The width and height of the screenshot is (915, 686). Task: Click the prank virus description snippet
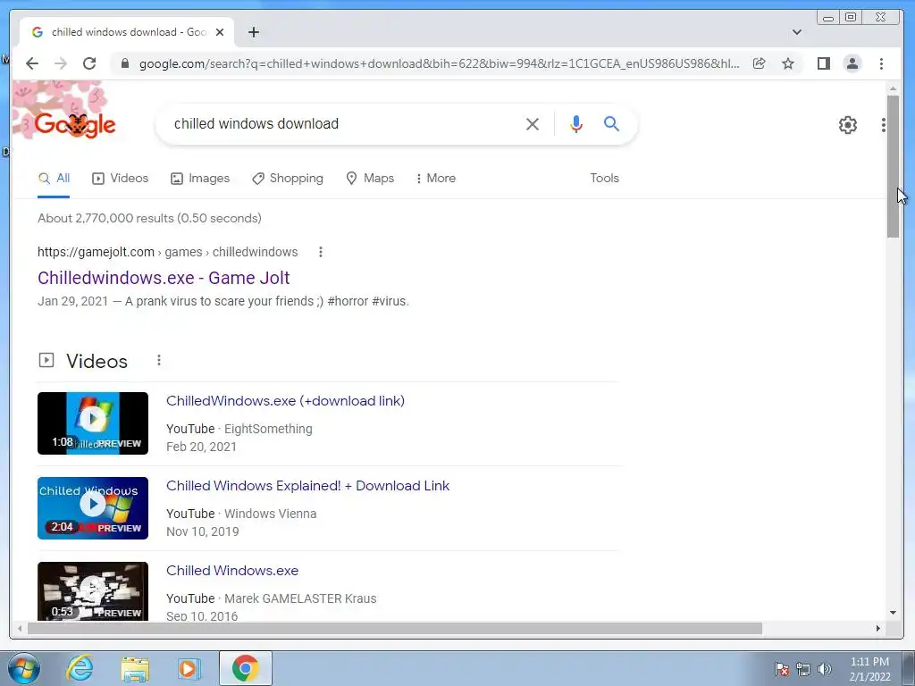pyautogui.click(x=267, y=302)
